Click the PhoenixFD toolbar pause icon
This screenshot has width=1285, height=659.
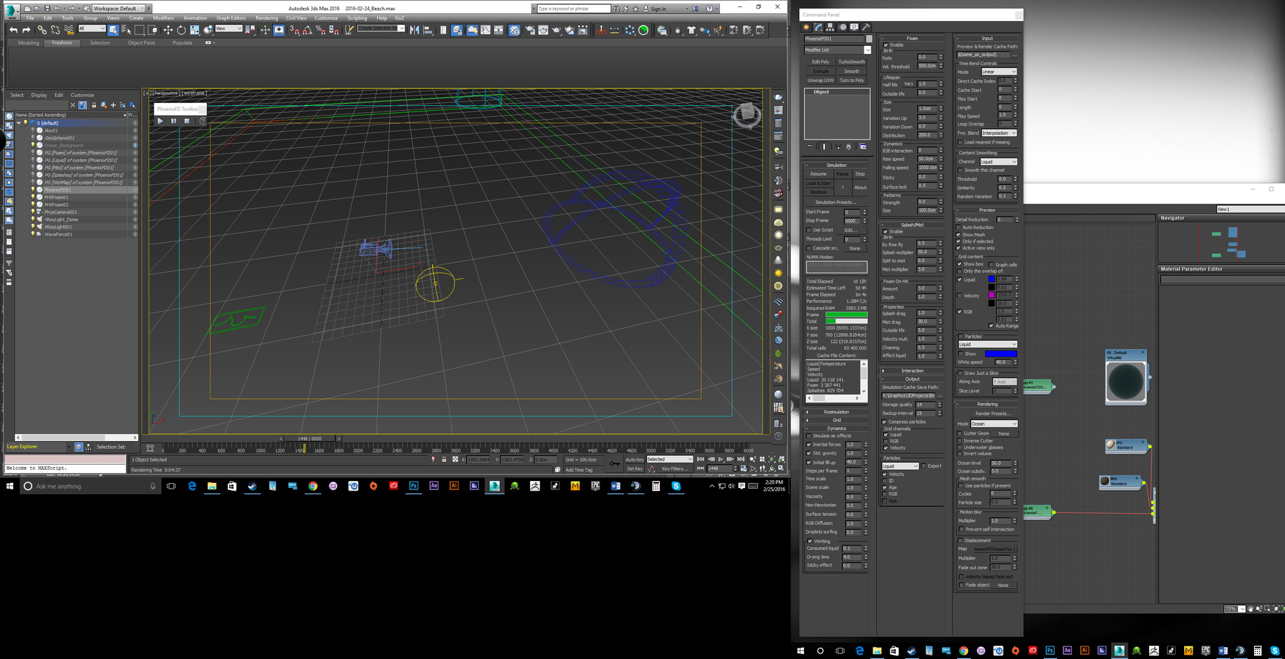174,121
